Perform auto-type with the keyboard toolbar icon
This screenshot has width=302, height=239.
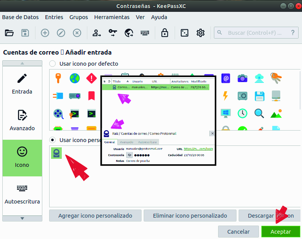click(x=145, y=33)
